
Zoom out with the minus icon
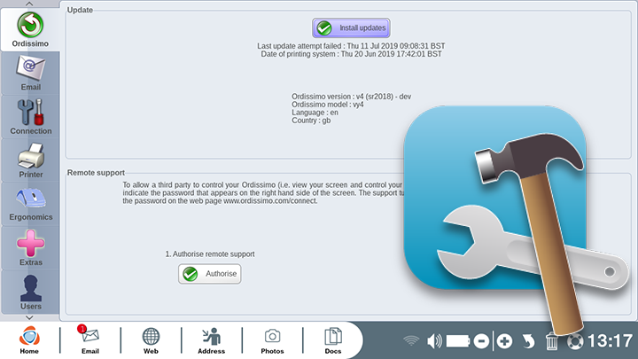click(x=481, y=341)
